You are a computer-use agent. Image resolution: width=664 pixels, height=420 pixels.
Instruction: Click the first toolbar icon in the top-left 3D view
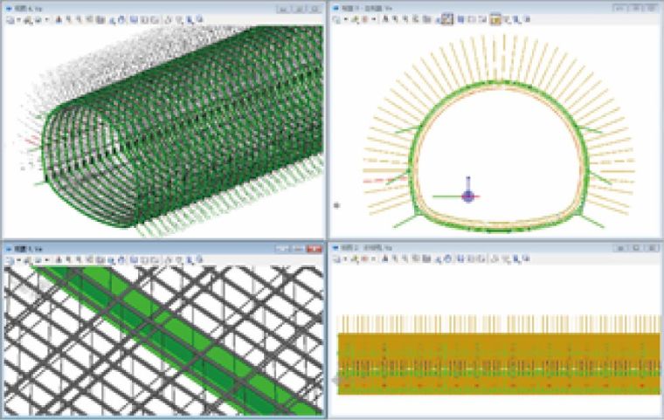tap(8, 17)
